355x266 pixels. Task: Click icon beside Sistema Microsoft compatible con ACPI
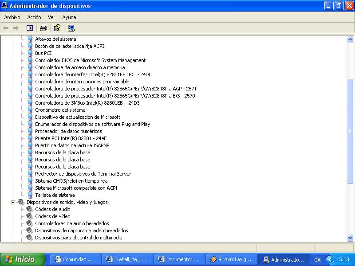click(30, 188)
